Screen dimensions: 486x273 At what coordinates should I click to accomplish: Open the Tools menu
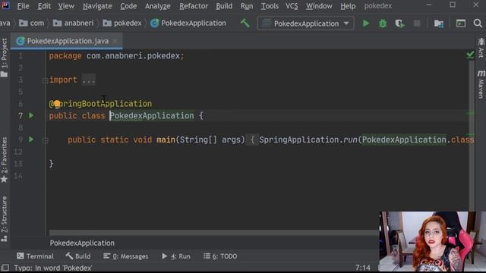click(x=270, y=6)
